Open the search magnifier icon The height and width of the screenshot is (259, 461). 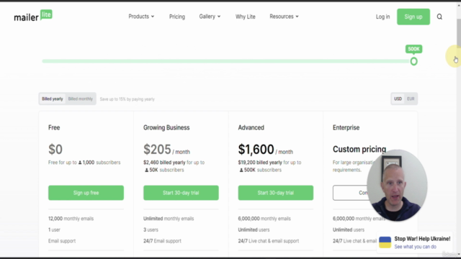(x=439, y=17)
